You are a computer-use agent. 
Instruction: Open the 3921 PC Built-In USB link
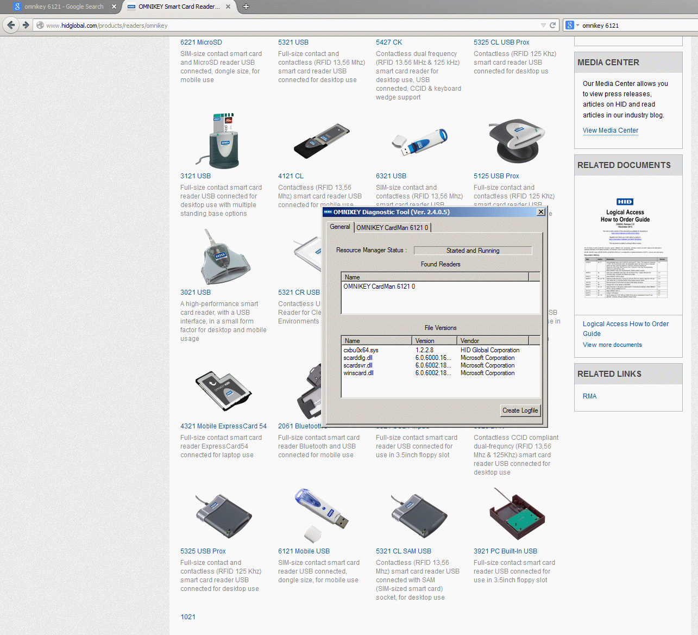(506, 551)
